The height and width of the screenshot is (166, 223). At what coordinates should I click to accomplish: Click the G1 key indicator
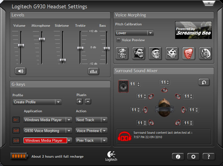(16, 120)
